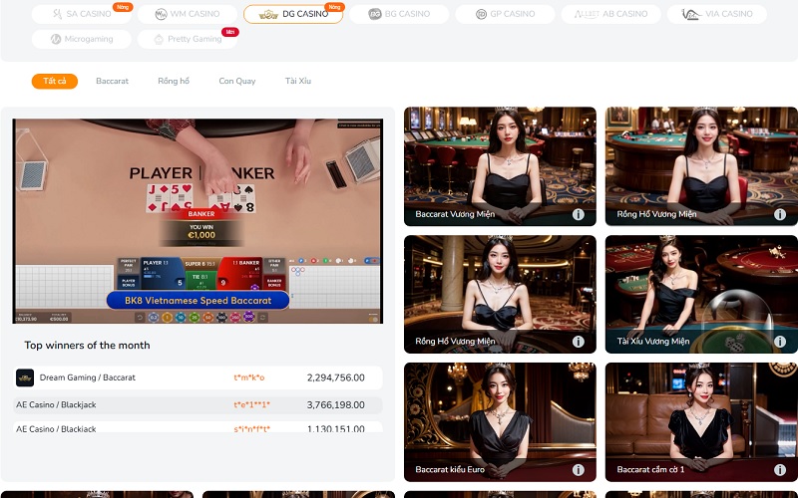This screenshot has height=498, width=798.
Task: Open info icon for Rồng Hổ Vương Miện top-row game
Action: coord(779,214)
